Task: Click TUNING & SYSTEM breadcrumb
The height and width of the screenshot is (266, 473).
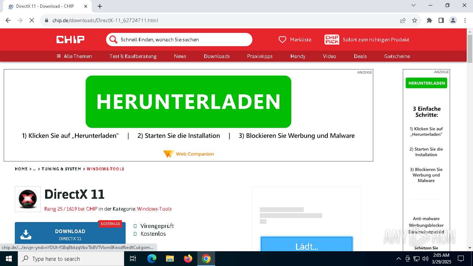Action: click(x=61, y=169)
